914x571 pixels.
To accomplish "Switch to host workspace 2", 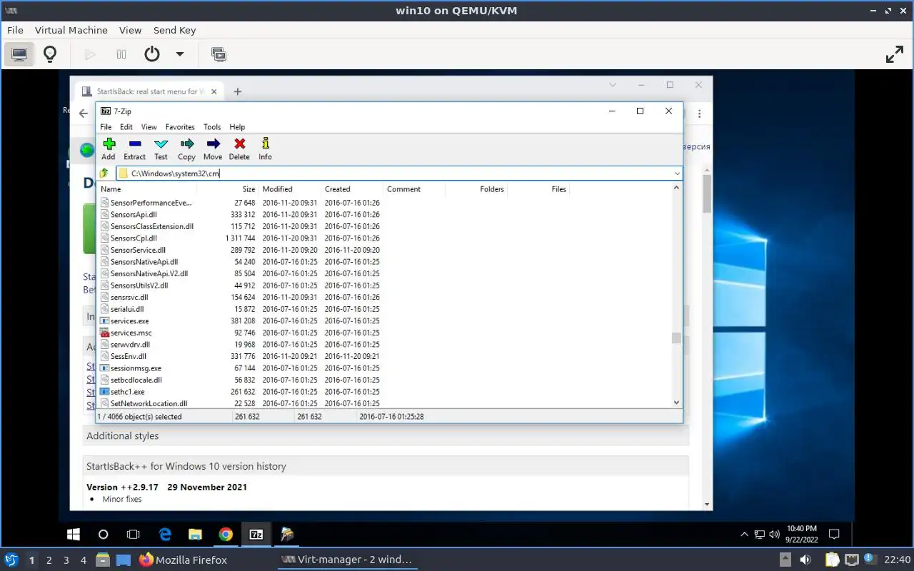I will point(49,560).
